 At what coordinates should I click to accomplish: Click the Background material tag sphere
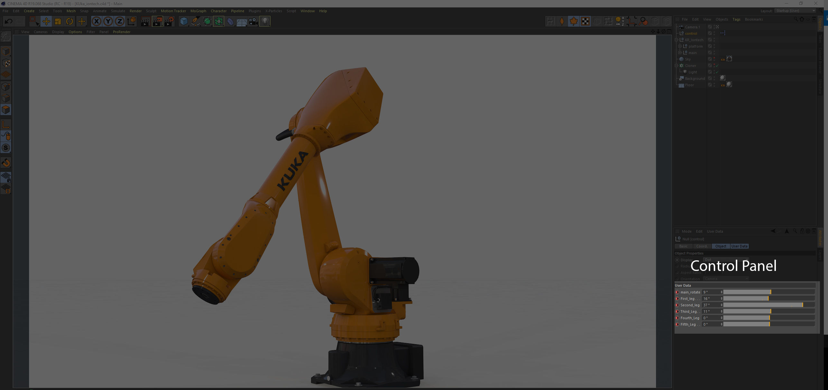tap(723, 78)
